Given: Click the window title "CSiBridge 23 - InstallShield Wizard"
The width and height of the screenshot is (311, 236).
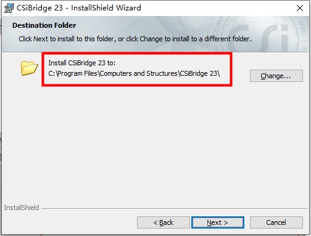Looking at the screenshot, I should click(x=79, y=8).
